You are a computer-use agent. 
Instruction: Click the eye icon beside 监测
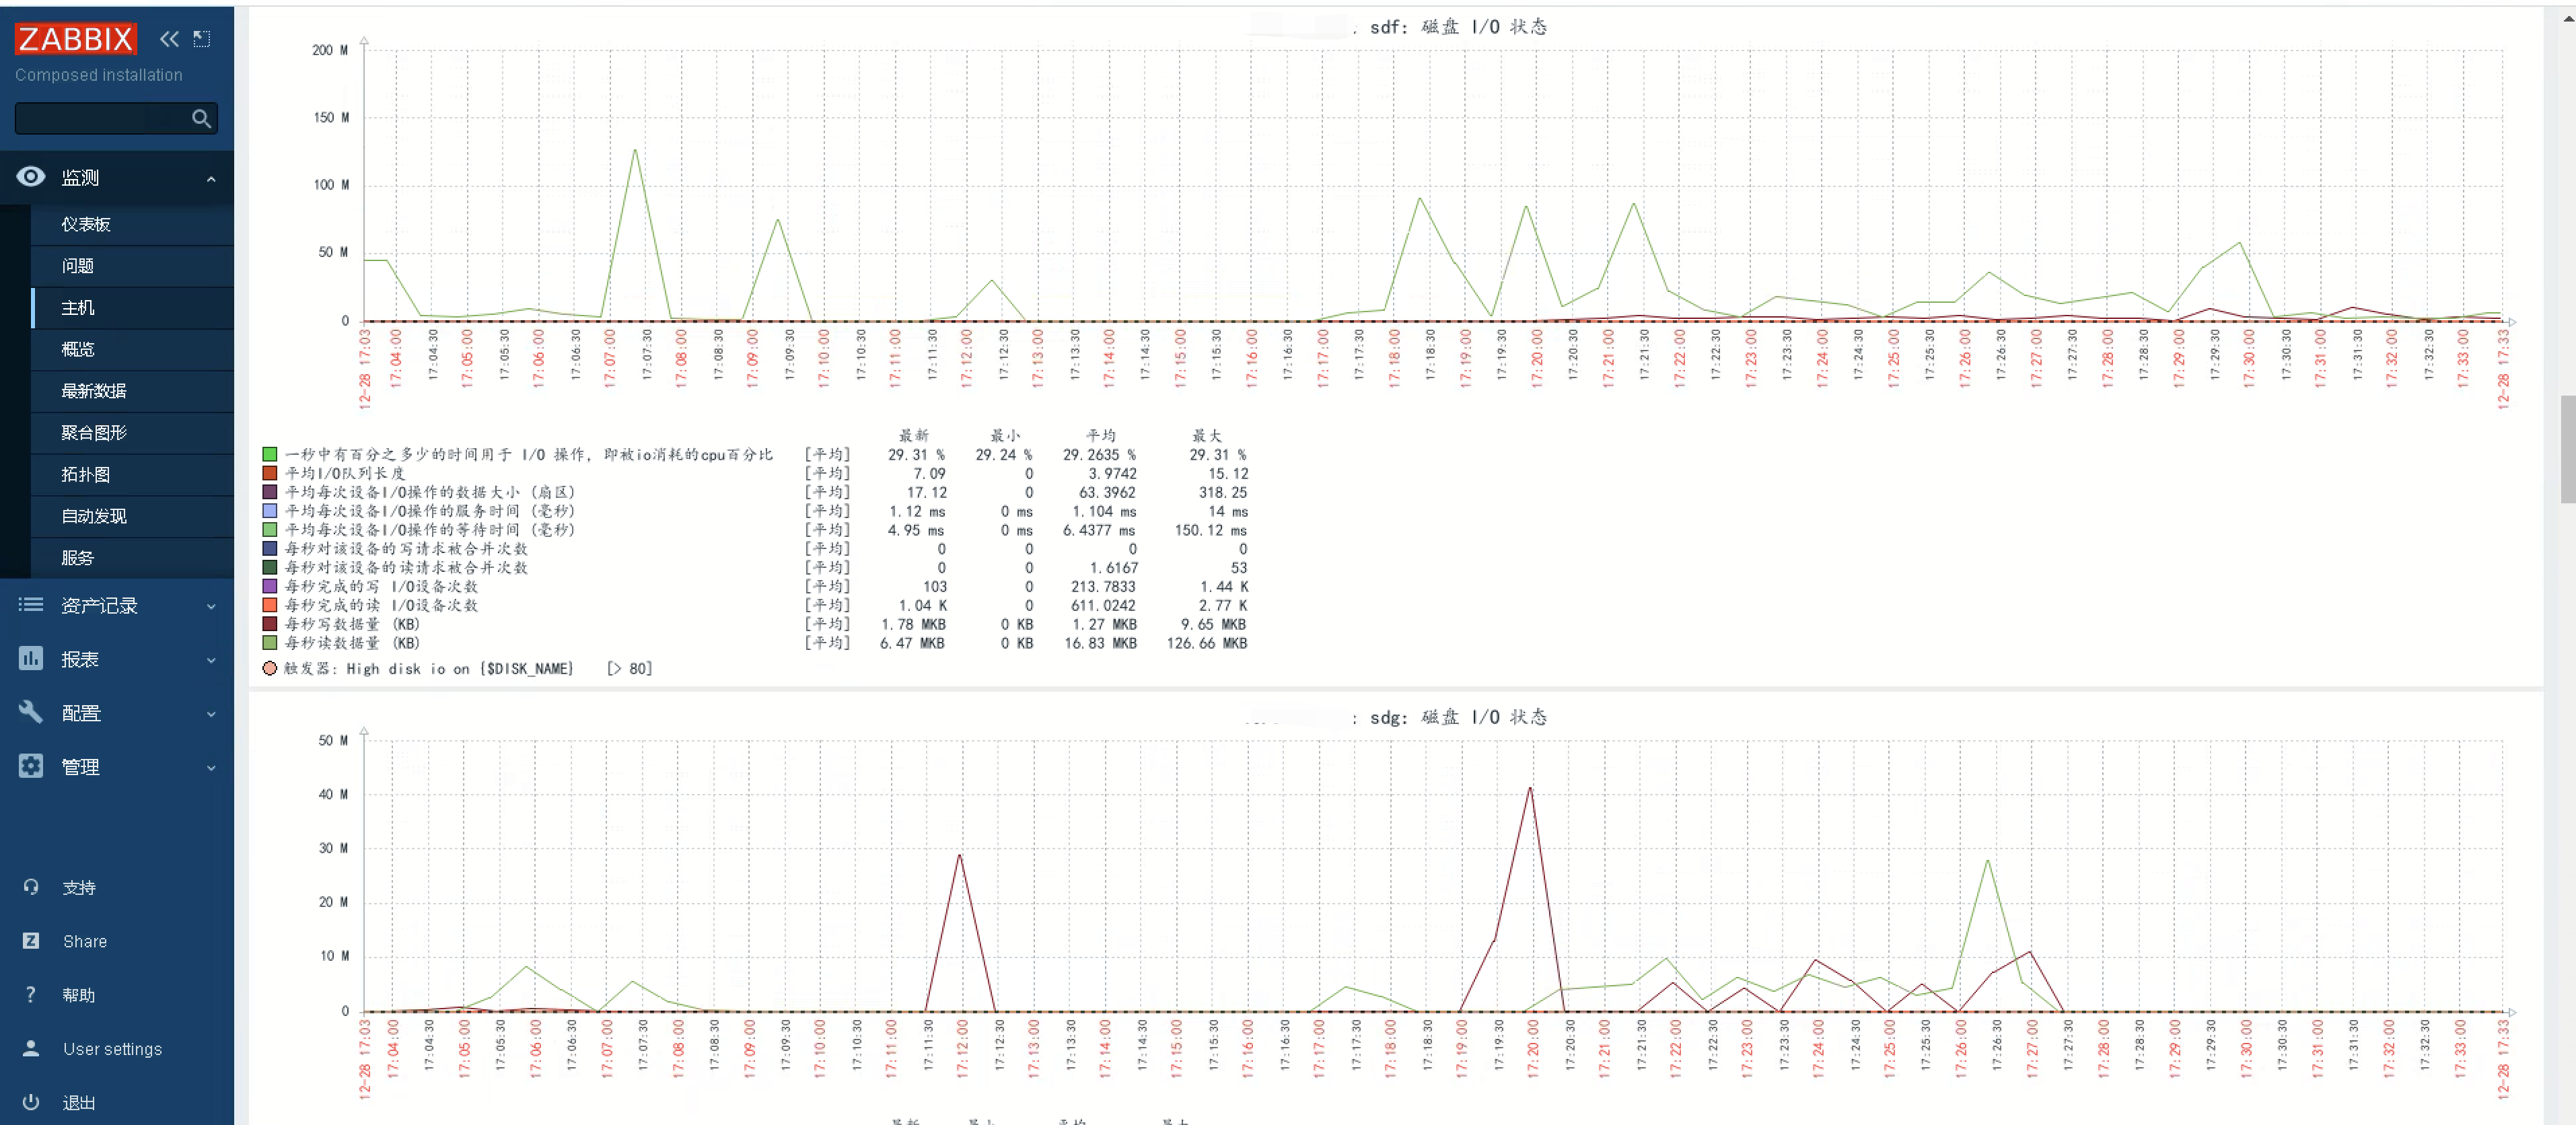point(31,177)
